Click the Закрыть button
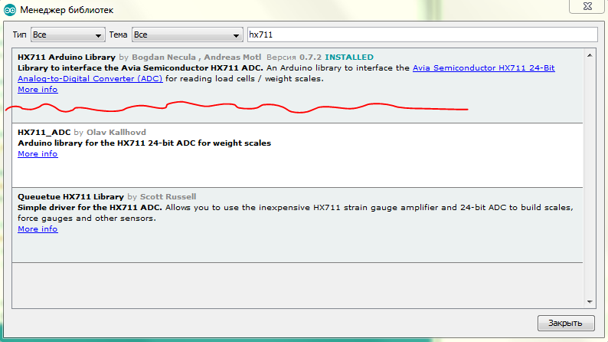This screenshot has height=342, width=608. (x=566, y=323)
